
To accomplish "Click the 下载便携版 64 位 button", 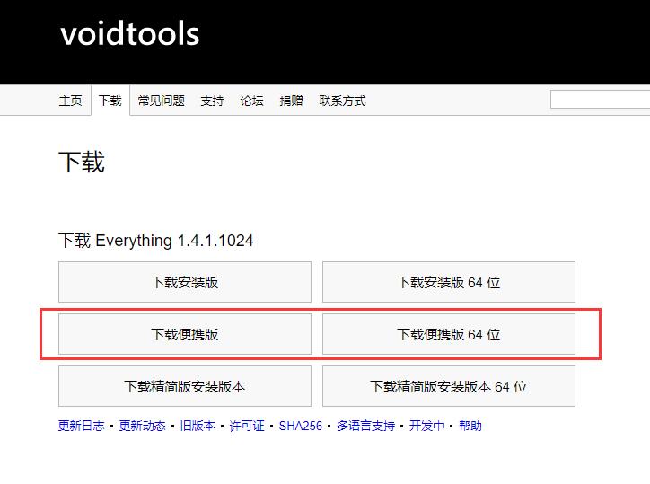I will click(449, 334).
